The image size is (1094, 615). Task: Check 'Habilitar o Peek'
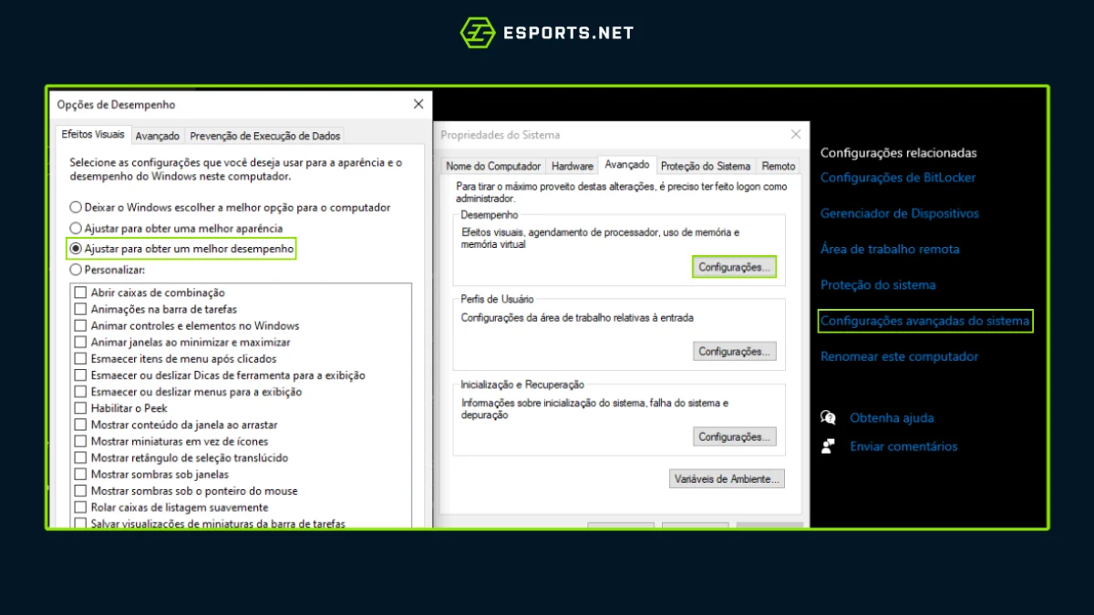click(80, 408)
